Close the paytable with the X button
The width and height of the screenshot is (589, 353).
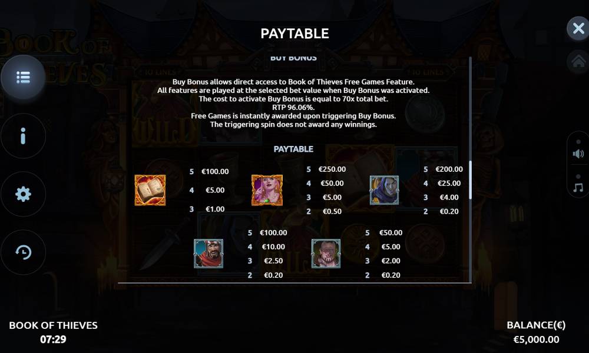pyautogui.click(x=578, y=28)
